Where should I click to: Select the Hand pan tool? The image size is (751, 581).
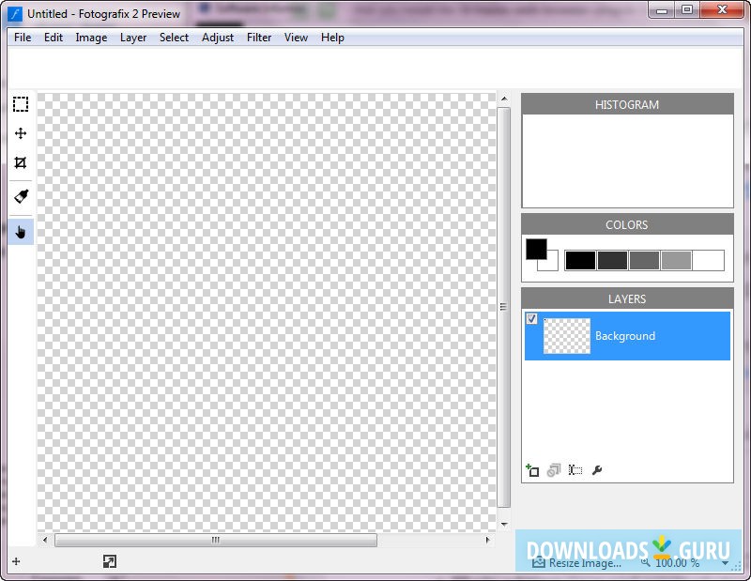[21, 232]
